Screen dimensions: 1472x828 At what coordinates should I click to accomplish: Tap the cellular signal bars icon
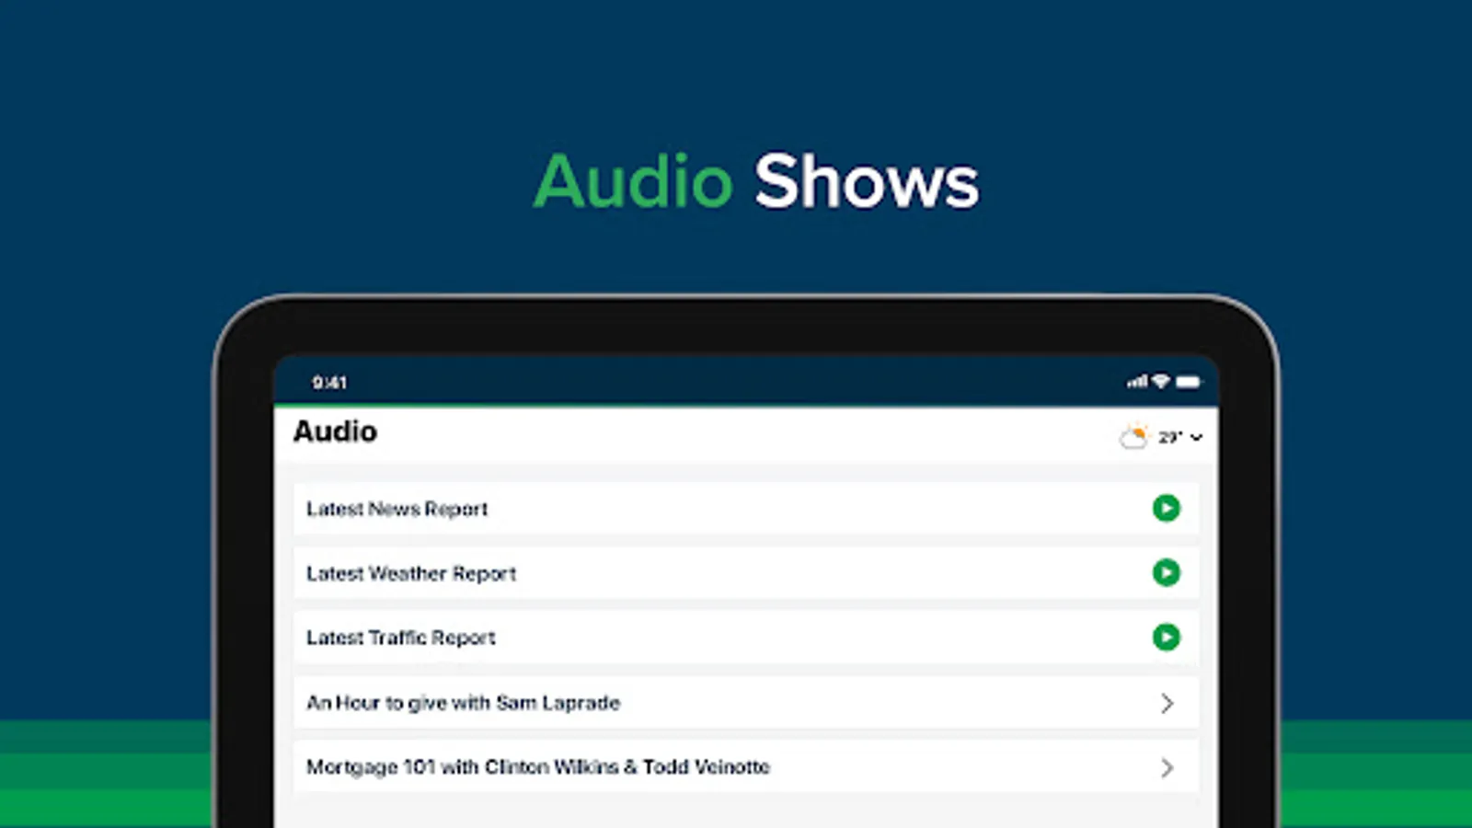(1138, 382)
